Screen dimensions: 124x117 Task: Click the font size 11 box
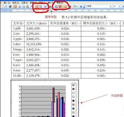click(116, 6)
